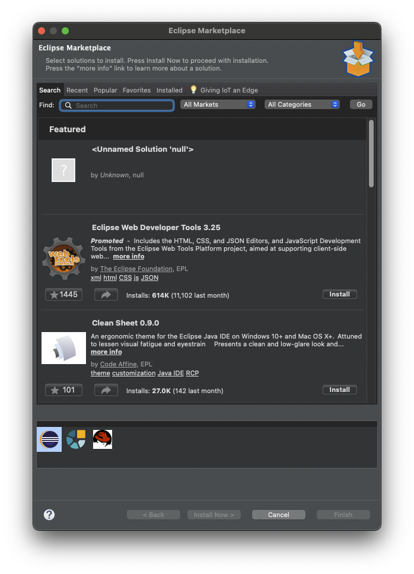Click the Clean Sheet 0.9.0 title

coord(125,323)
